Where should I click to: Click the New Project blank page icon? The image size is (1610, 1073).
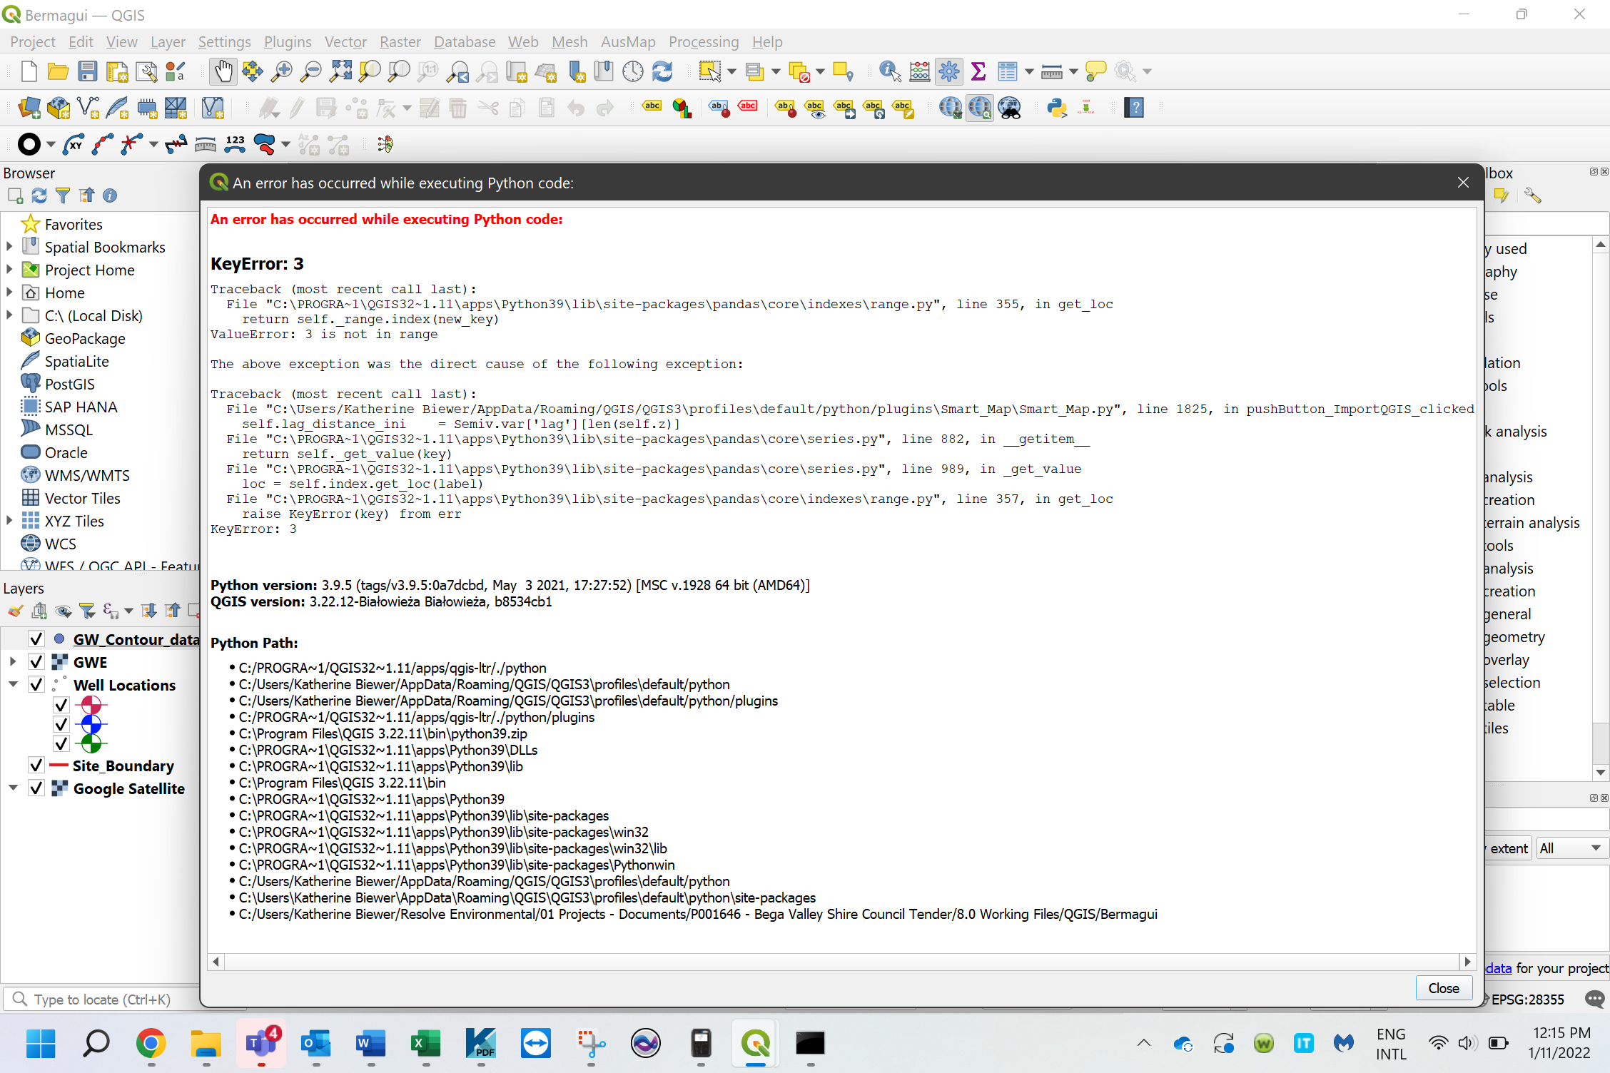pyautogui.click(x=29, y=71)
